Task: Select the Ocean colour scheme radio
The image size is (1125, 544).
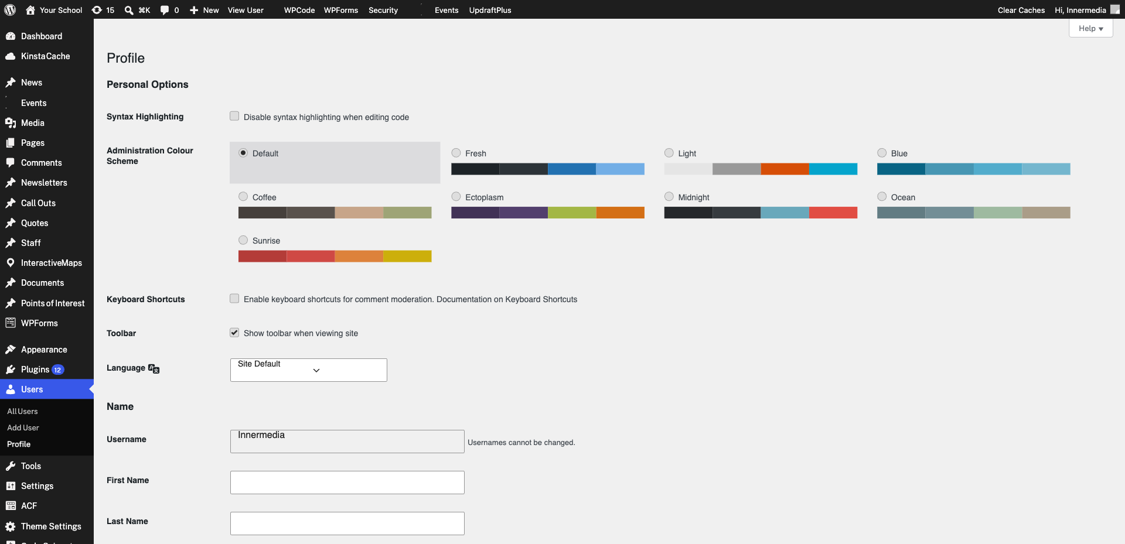Action: 882,197
